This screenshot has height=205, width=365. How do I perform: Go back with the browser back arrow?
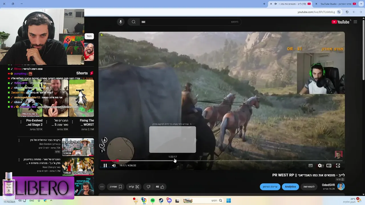[x=361, y=12]
